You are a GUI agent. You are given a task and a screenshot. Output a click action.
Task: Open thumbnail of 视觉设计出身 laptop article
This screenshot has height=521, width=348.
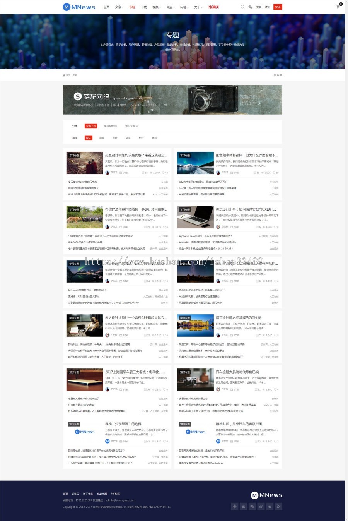point(195,217)
